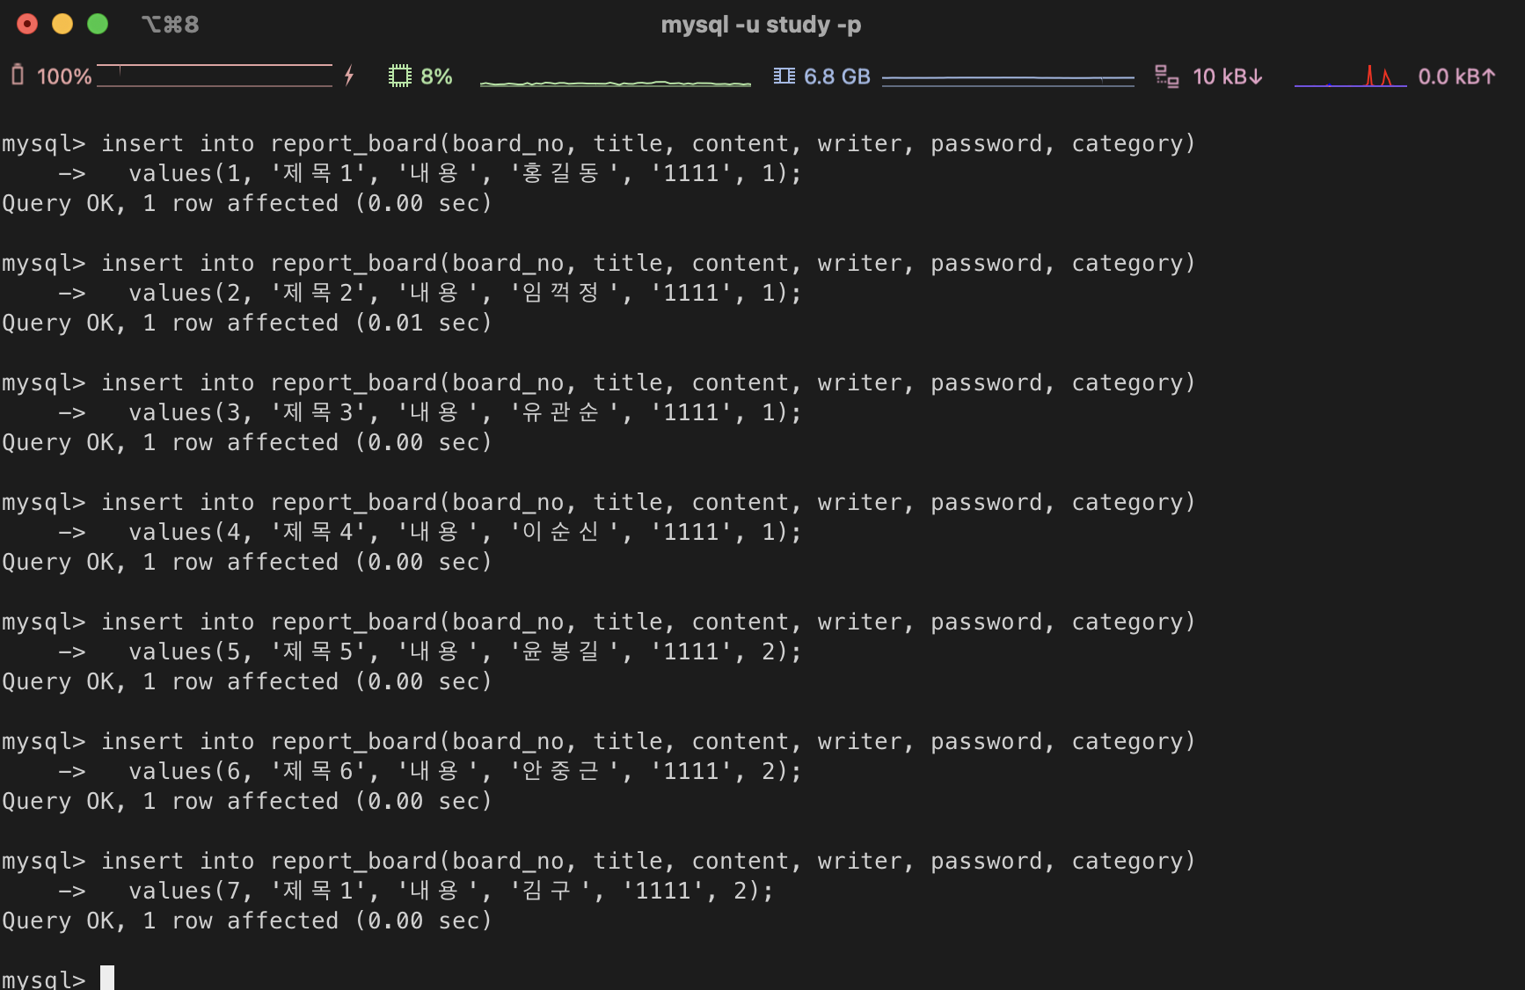Click the battery level graph
The width and height of the screenshot is (1525, 990).
tap(215, 76)
